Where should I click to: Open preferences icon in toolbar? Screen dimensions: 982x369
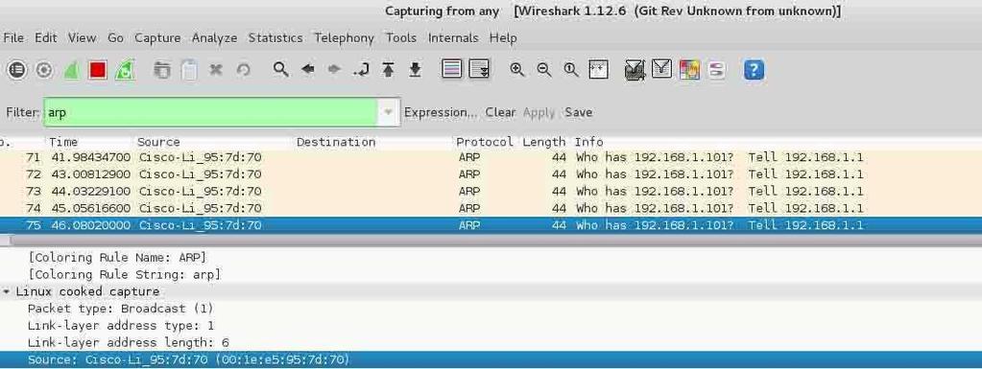[716, 70]
